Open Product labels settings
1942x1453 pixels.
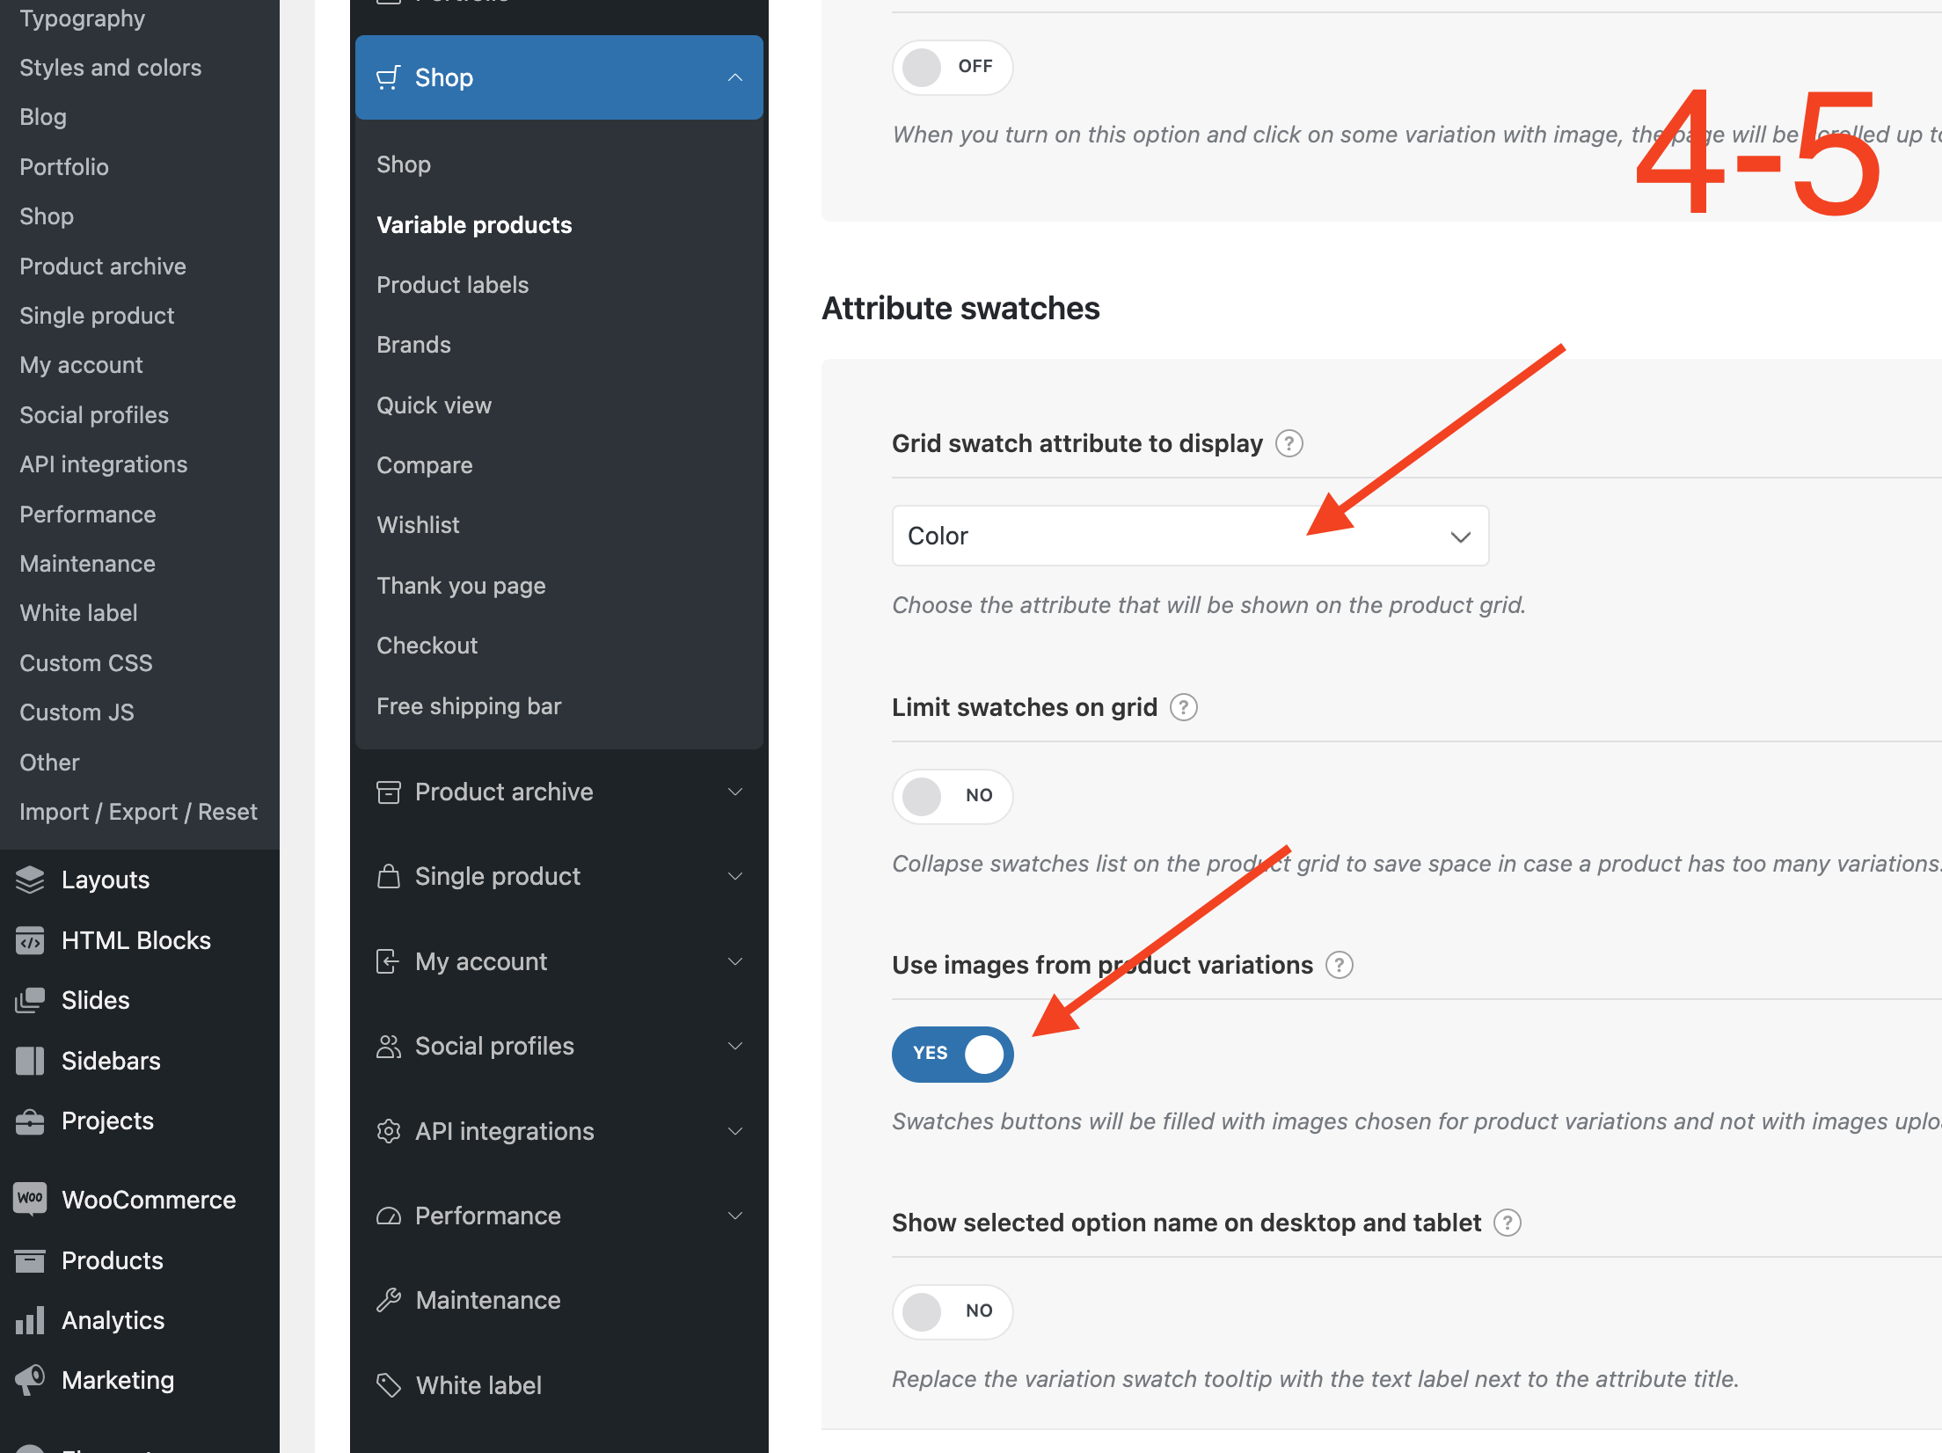[451, 284]
